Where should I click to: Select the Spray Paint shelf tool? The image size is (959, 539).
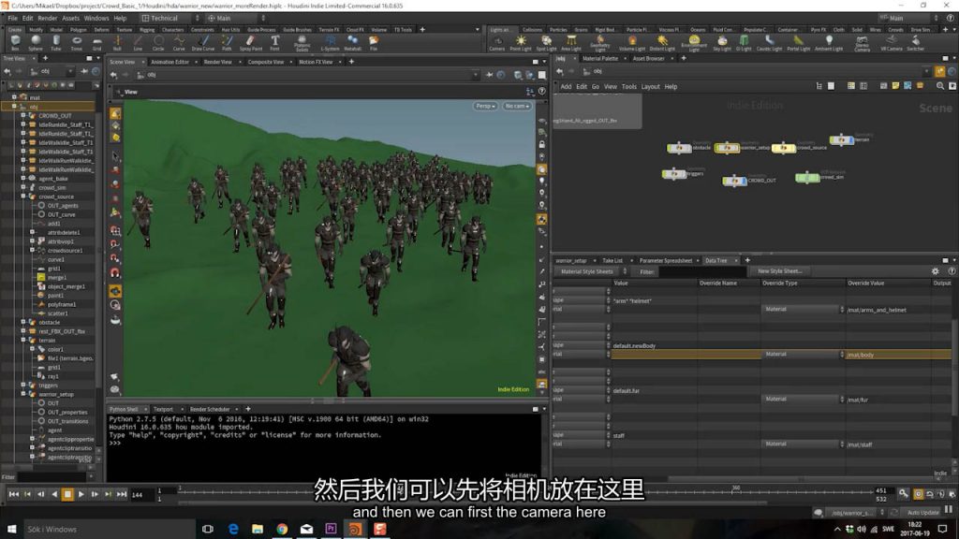pyautogui.click(x=250, y=42)
